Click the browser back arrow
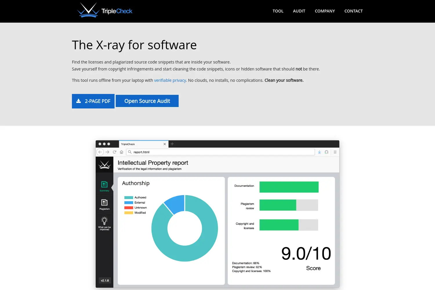The width and height of the screenshot is (435, 290). pyautogui.click(x=100, y=152)
